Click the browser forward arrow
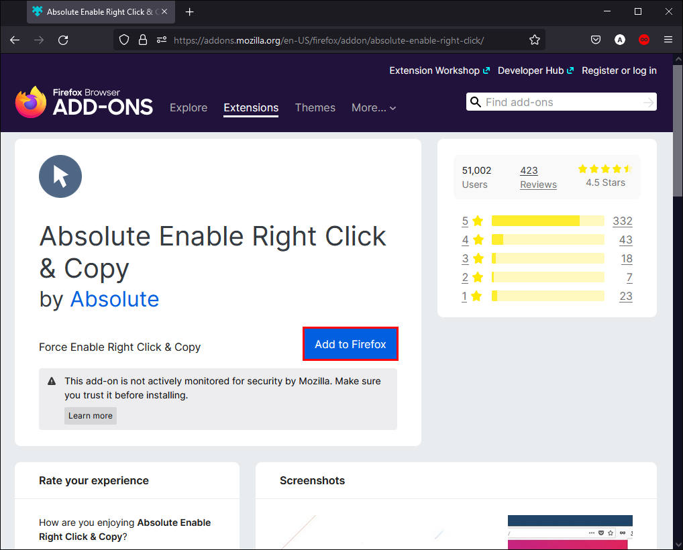 tap(39, 40)
